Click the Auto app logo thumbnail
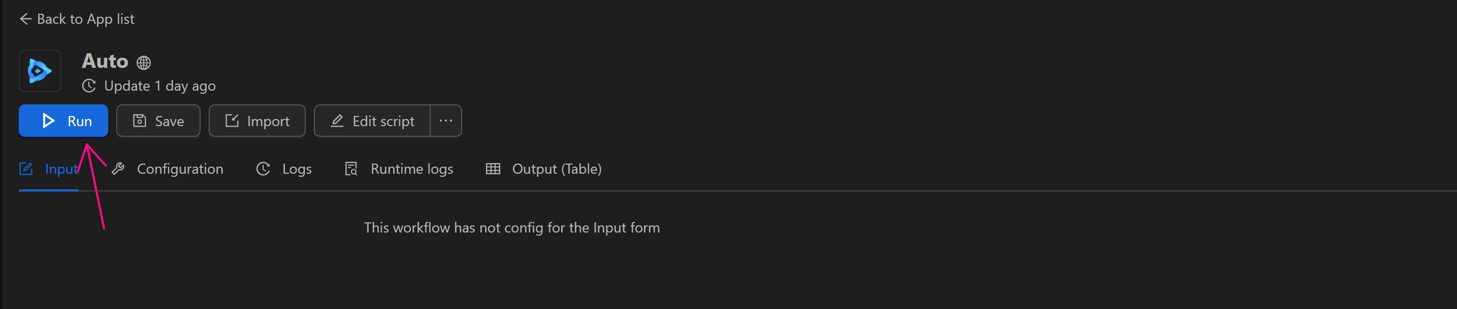Image resolution: width=1457 pixels, height=309 pixels. [x=40, y=71]
